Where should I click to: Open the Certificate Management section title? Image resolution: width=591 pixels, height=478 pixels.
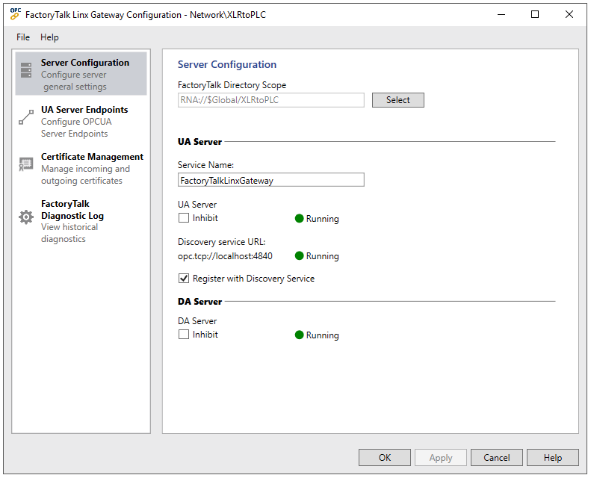coord(92,157)
